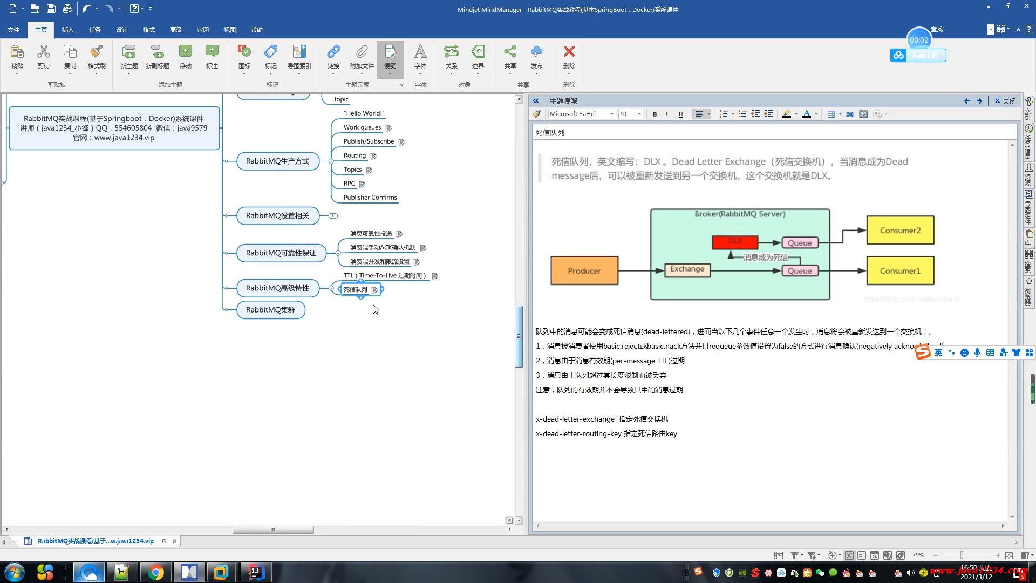
Task: Click the 发布 publish cloud icon
Action: 536,52
